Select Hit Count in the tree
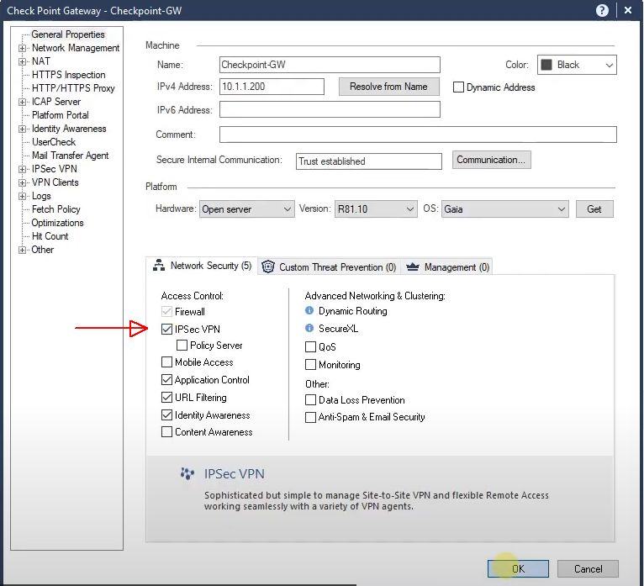 [50, 236]
